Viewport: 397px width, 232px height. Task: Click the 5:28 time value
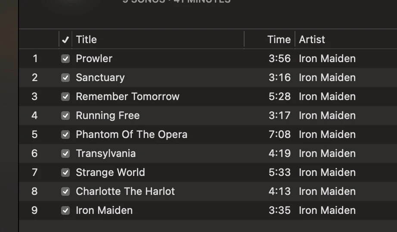coord(280,97)
